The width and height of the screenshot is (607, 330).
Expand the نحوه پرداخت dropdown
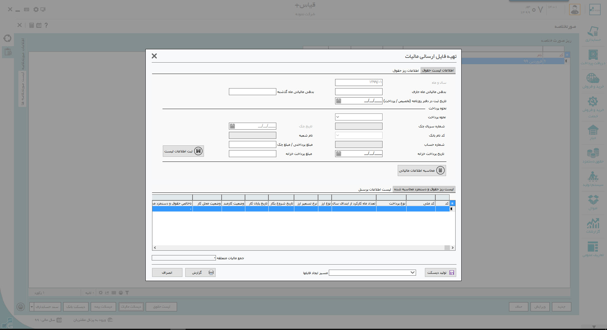tap(338, 117)
